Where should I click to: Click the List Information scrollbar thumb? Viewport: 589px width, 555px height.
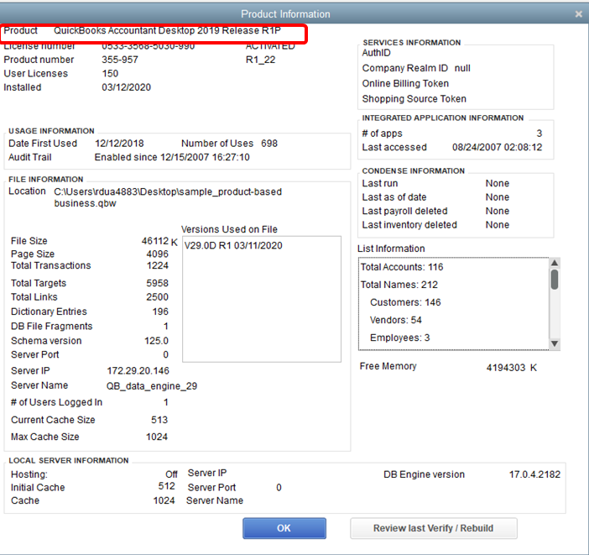coord(555,280)
